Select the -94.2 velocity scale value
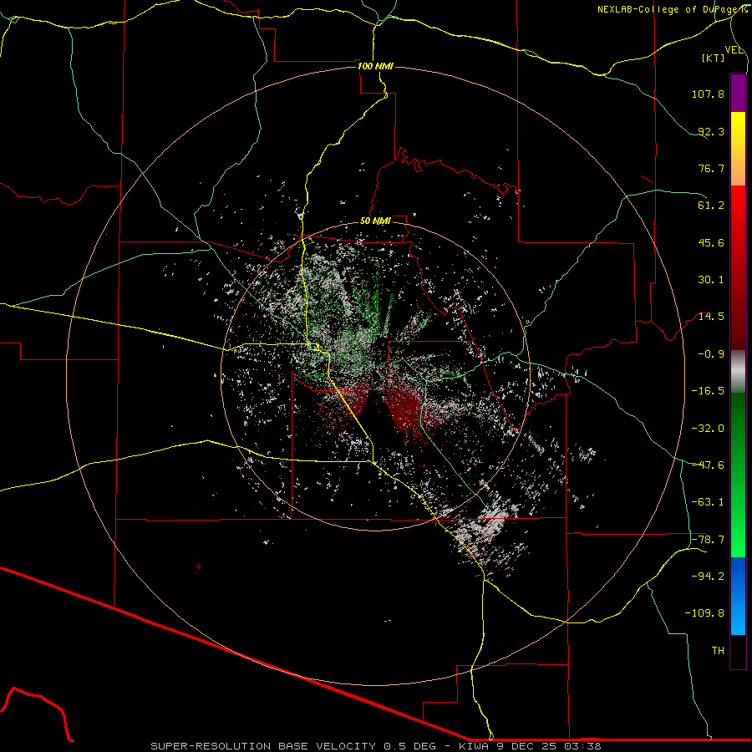 (708, 577)
